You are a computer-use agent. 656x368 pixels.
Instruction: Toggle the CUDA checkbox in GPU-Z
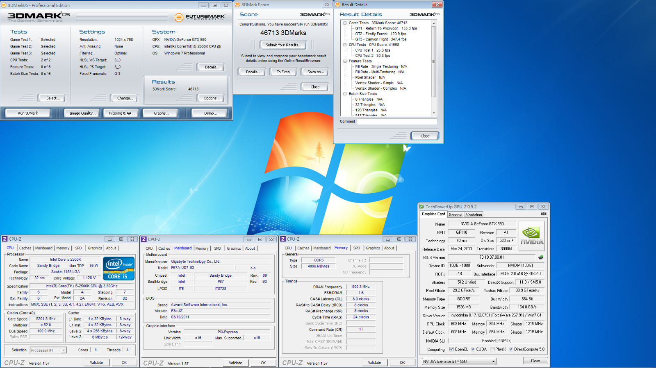pyautogui.click(x=473, y=349)
